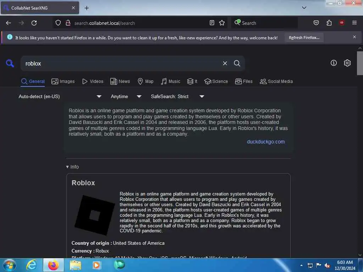This screenshot has height=272, width=363.
Task: Click Refresh Firefox button
Action: 304,38
